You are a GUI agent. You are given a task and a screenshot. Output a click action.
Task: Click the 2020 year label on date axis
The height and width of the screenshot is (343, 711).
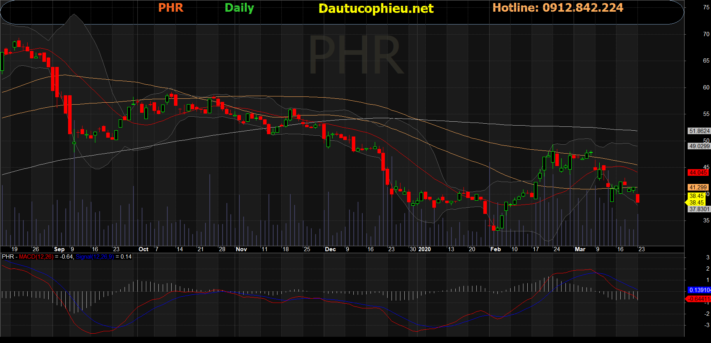[x=425, y=249]
